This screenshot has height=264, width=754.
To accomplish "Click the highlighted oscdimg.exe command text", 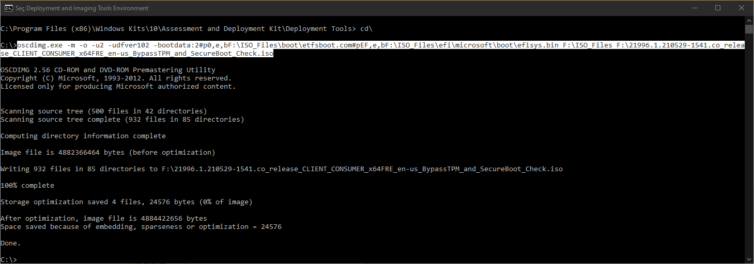I will tap(381, 49).
